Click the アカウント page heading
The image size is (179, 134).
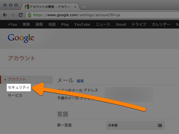[x=22, y=58]
